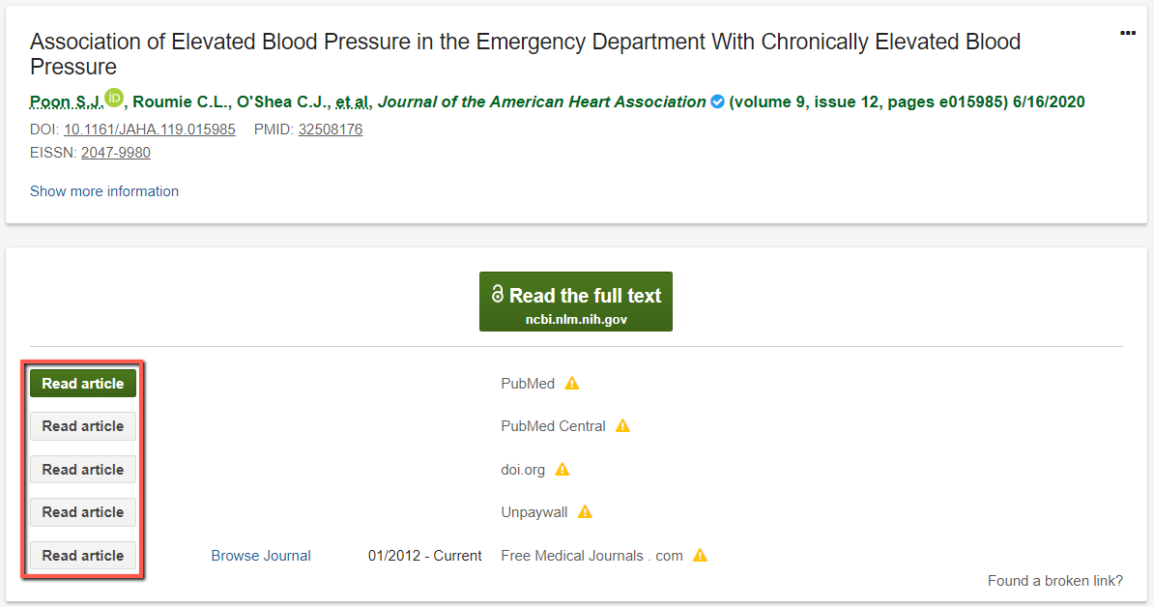Click the green Read article button for PubMed

coord(83,384)
